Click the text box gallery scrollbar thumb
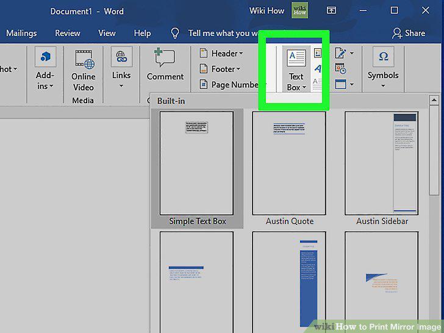Image resolution: width=444 pixels, height=333 pixels. (434, 151)
